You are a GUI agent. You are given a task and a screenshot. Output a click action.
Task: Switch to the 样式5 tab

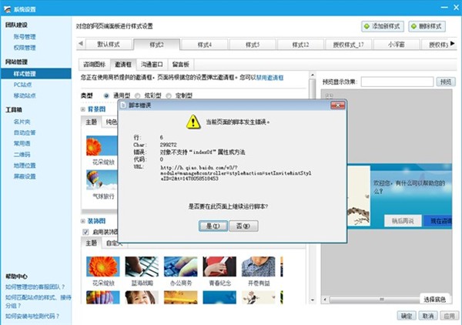point(253,45)
